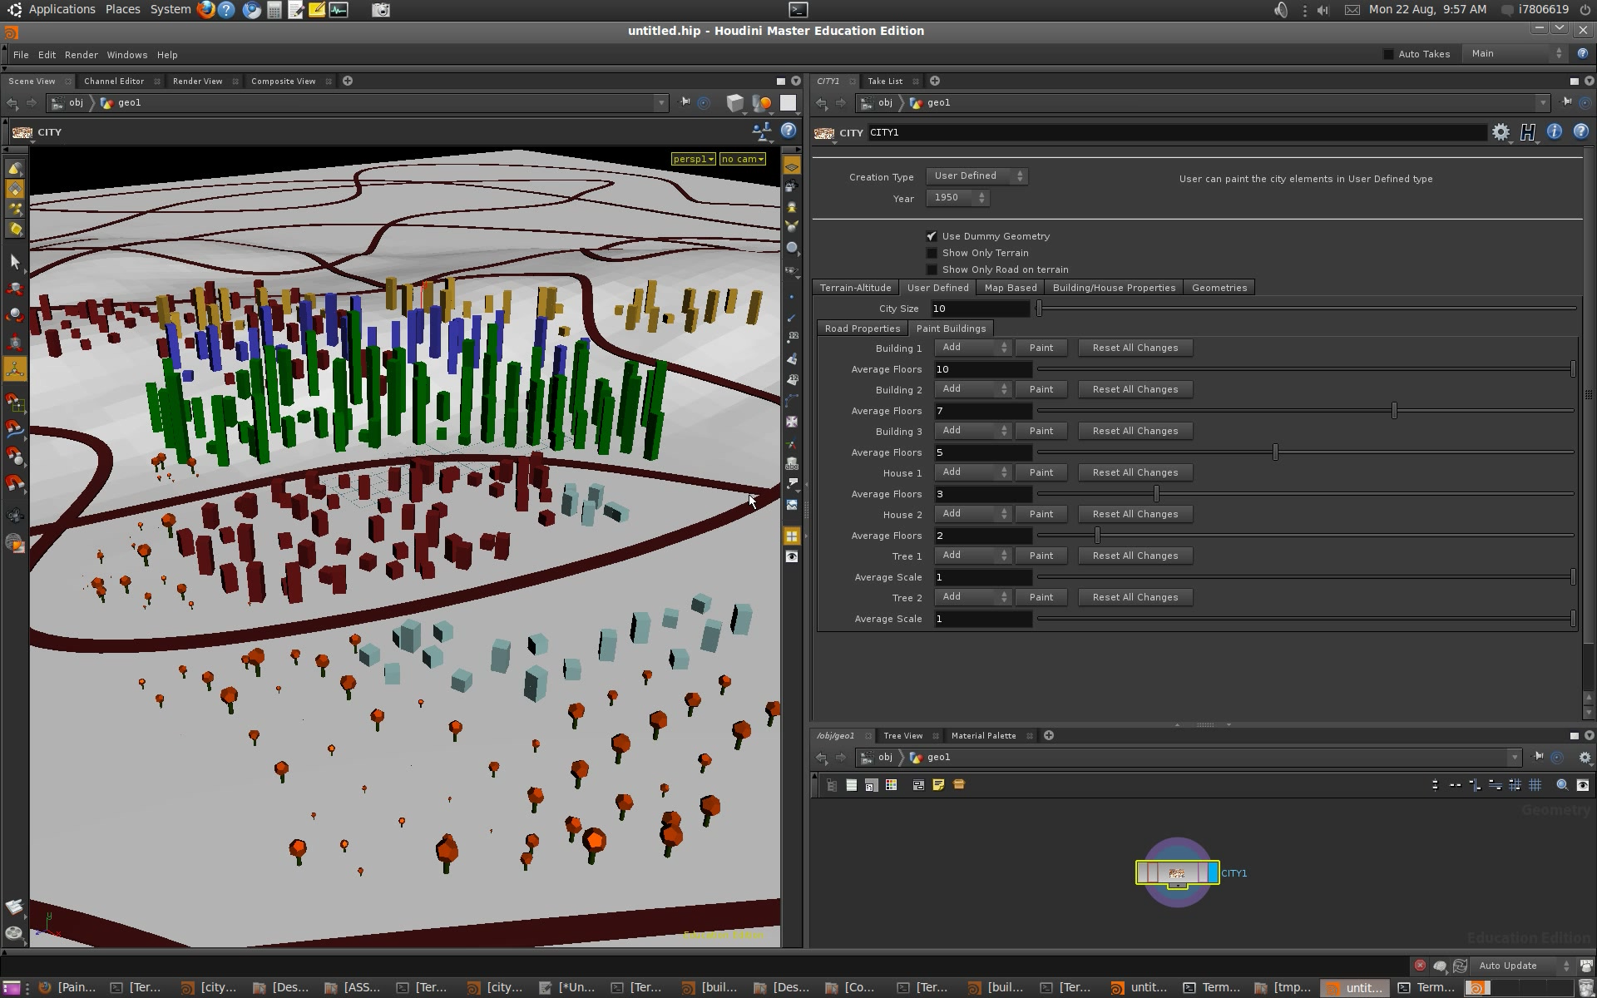This screenshot has height=998, width=1597.
Task: Open the Geometries tab
Action: [x=1219, y=288]
